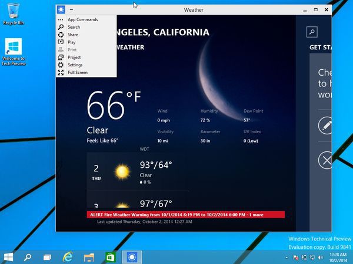Choose Search in the app menu

pyautogui.click(x=86, y=27)
